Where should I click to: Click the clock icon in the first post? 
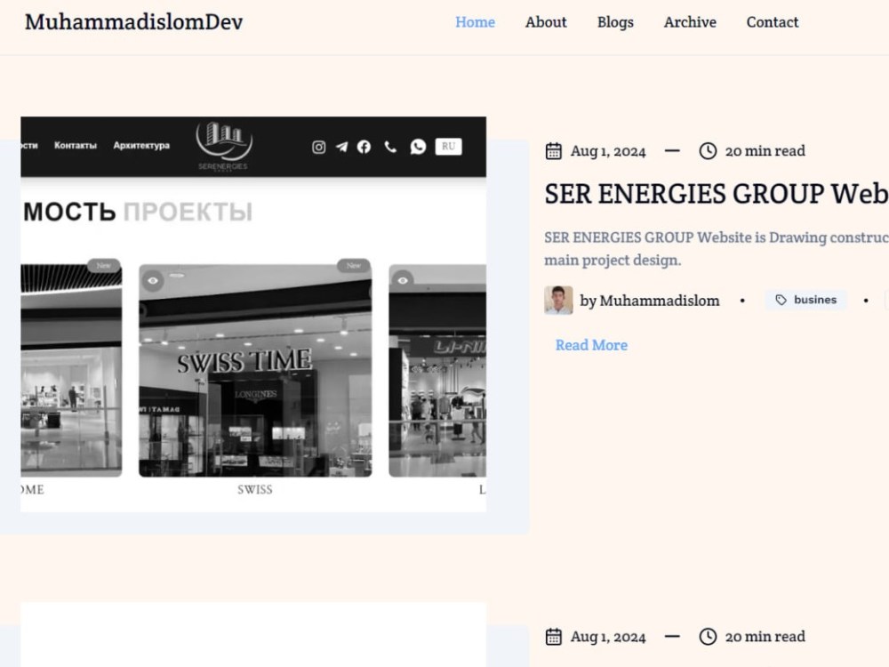point(708,151)
